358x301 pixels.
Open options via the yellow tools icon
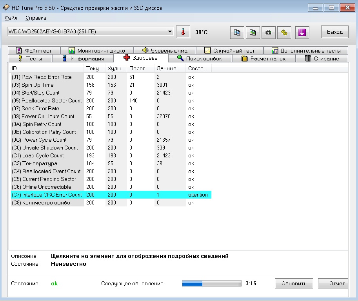point(284,33)
